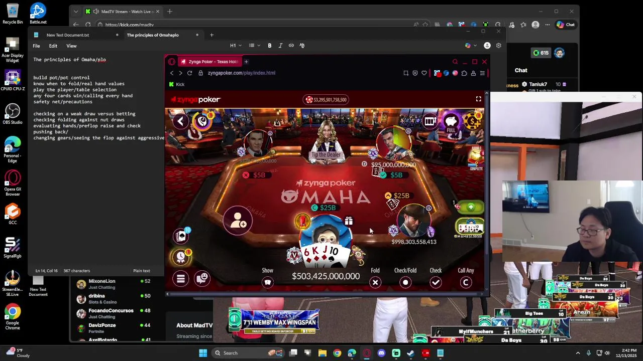Click the Chat button in Edge toolbar
Image resolution: width=643 pixels, height=361 pixels.
[566, 25]
